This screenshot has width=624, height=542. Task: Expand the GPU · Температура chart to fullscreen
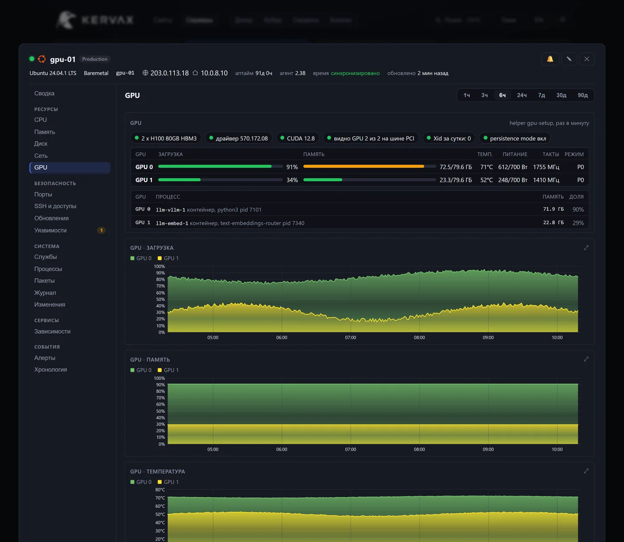586,471
